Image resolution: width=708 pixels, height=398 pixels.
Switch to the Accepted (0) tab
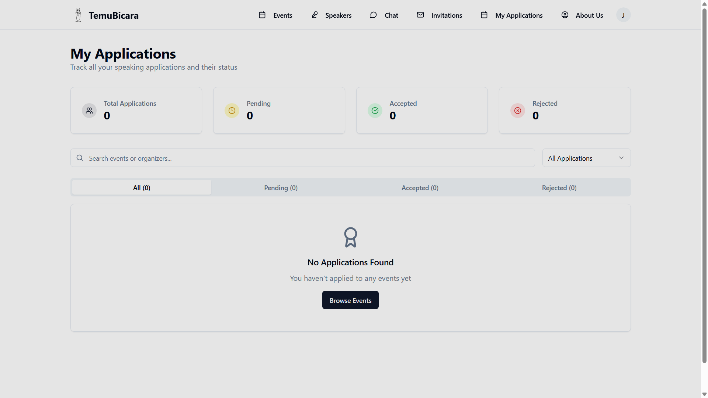click(x=420, y=188)
